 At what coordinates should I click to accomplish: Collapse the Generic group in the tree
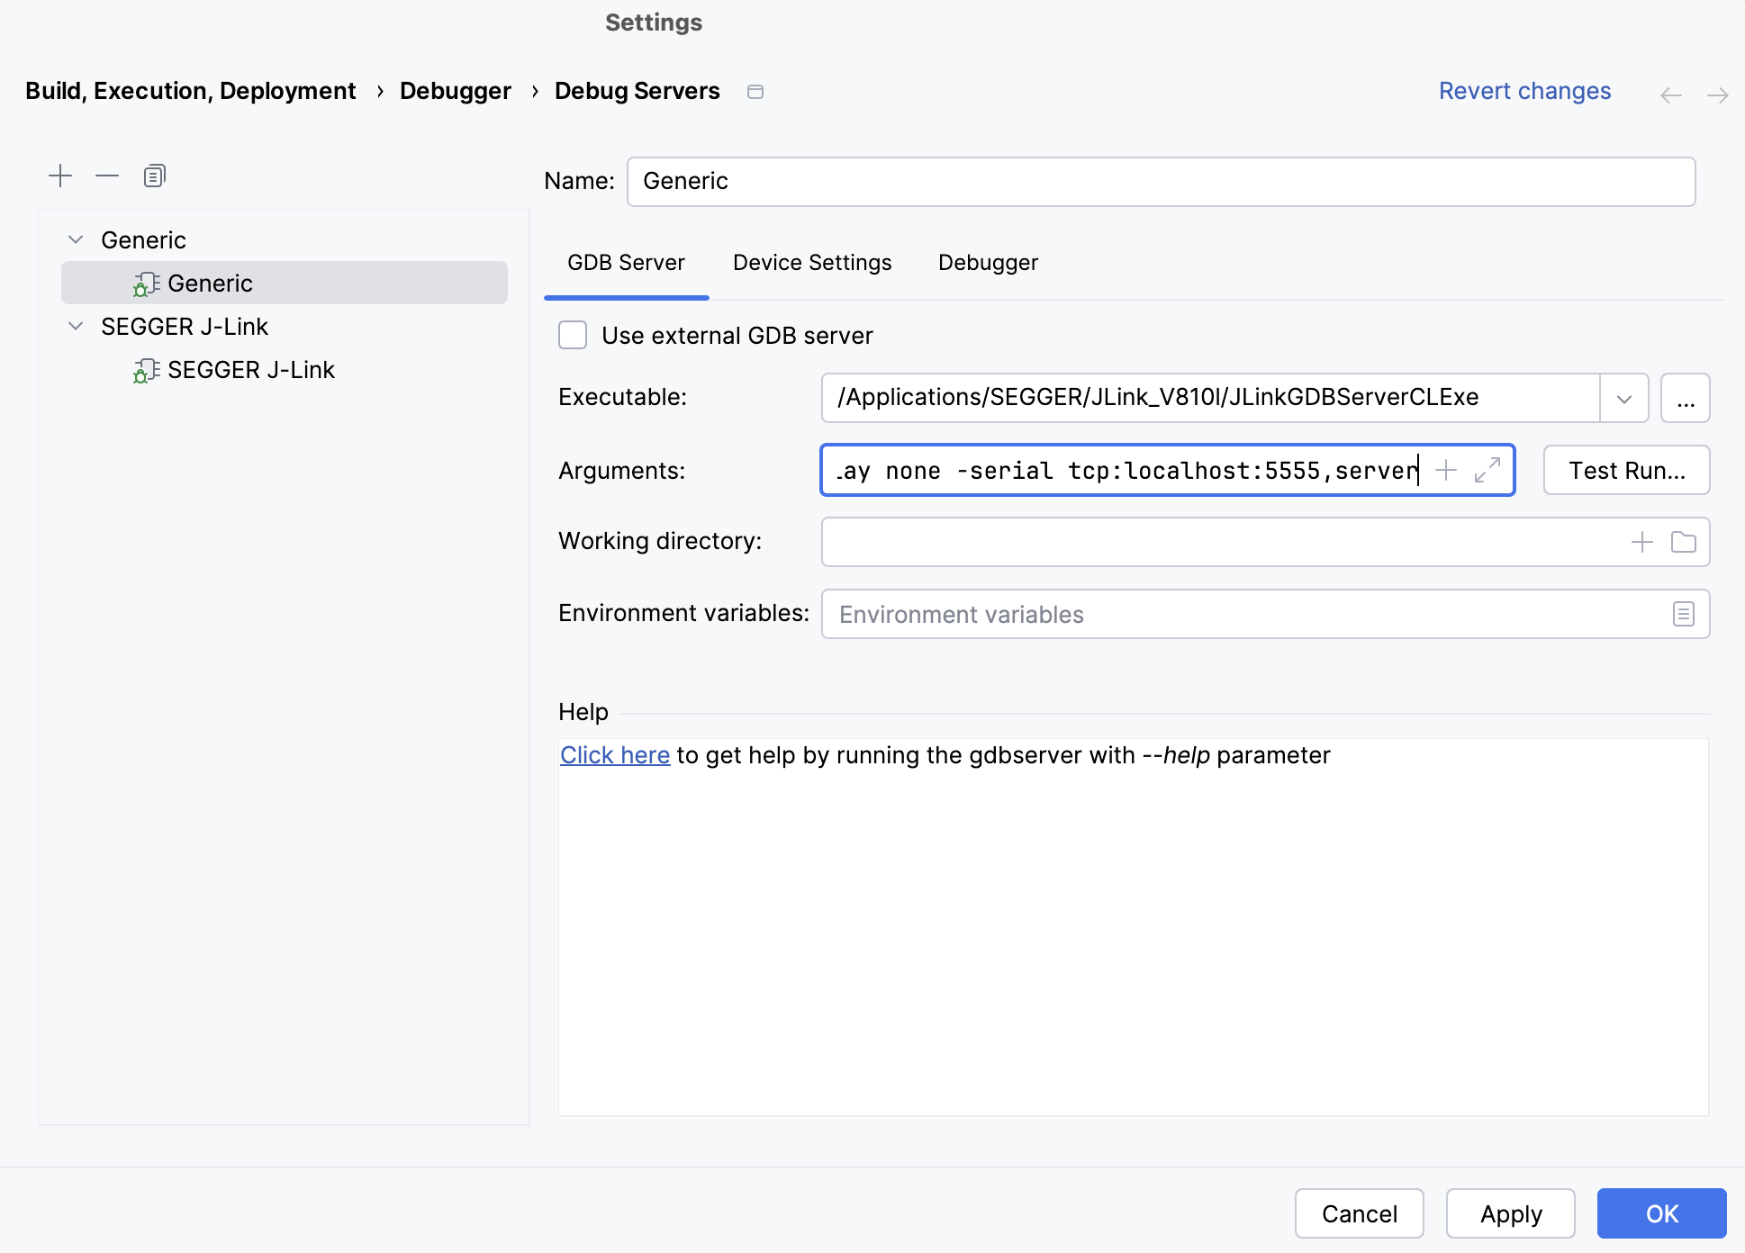pos(76,239)
